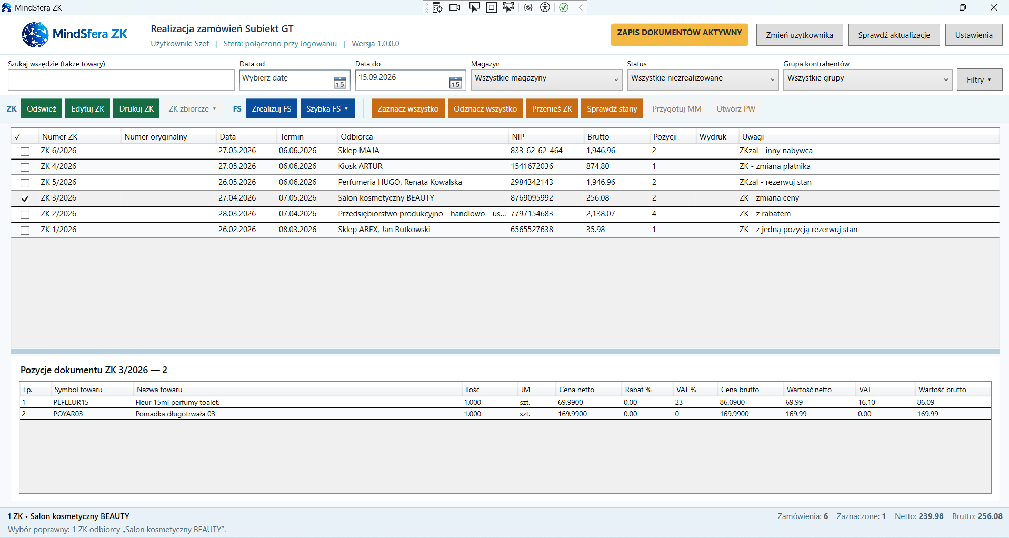This screenshot has width=1009, height=538.
Task: Click the app icon in the title bar
Action: point(7,7)
